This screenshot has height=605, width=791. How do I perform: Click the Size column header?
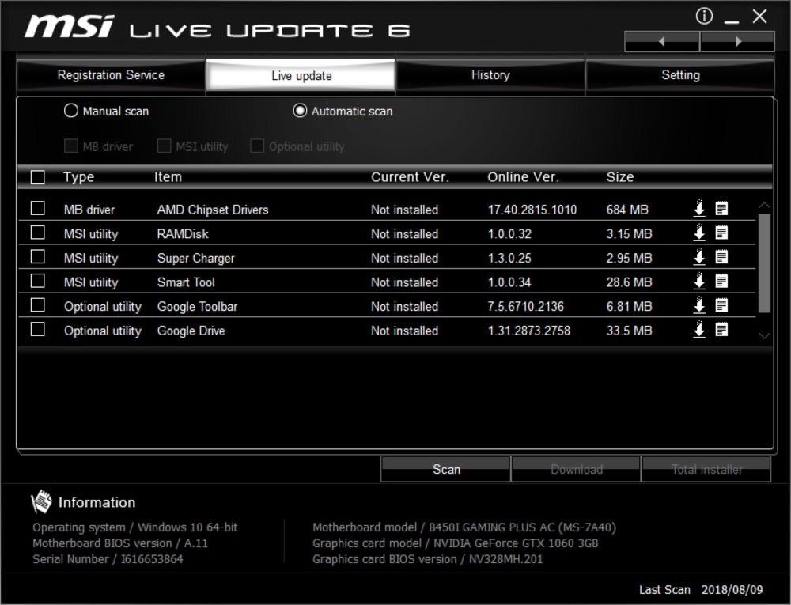pos(620,177)
